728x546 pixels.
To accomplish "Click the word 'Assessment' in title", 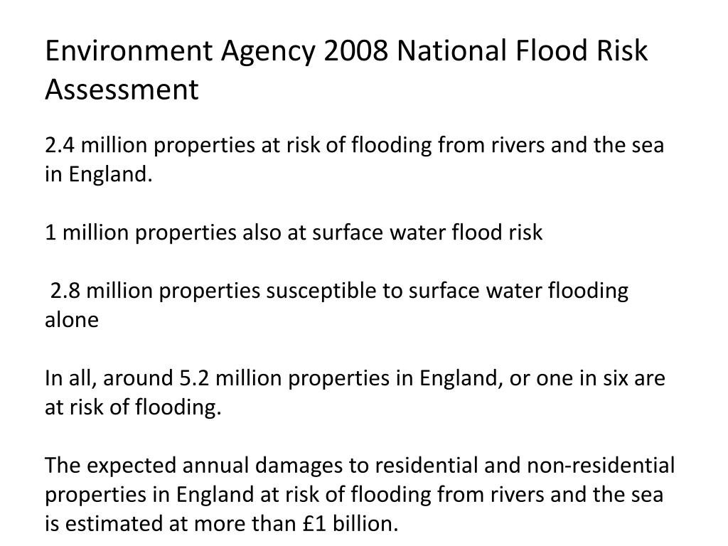I will pyautogui.click(x=122, y=89).
